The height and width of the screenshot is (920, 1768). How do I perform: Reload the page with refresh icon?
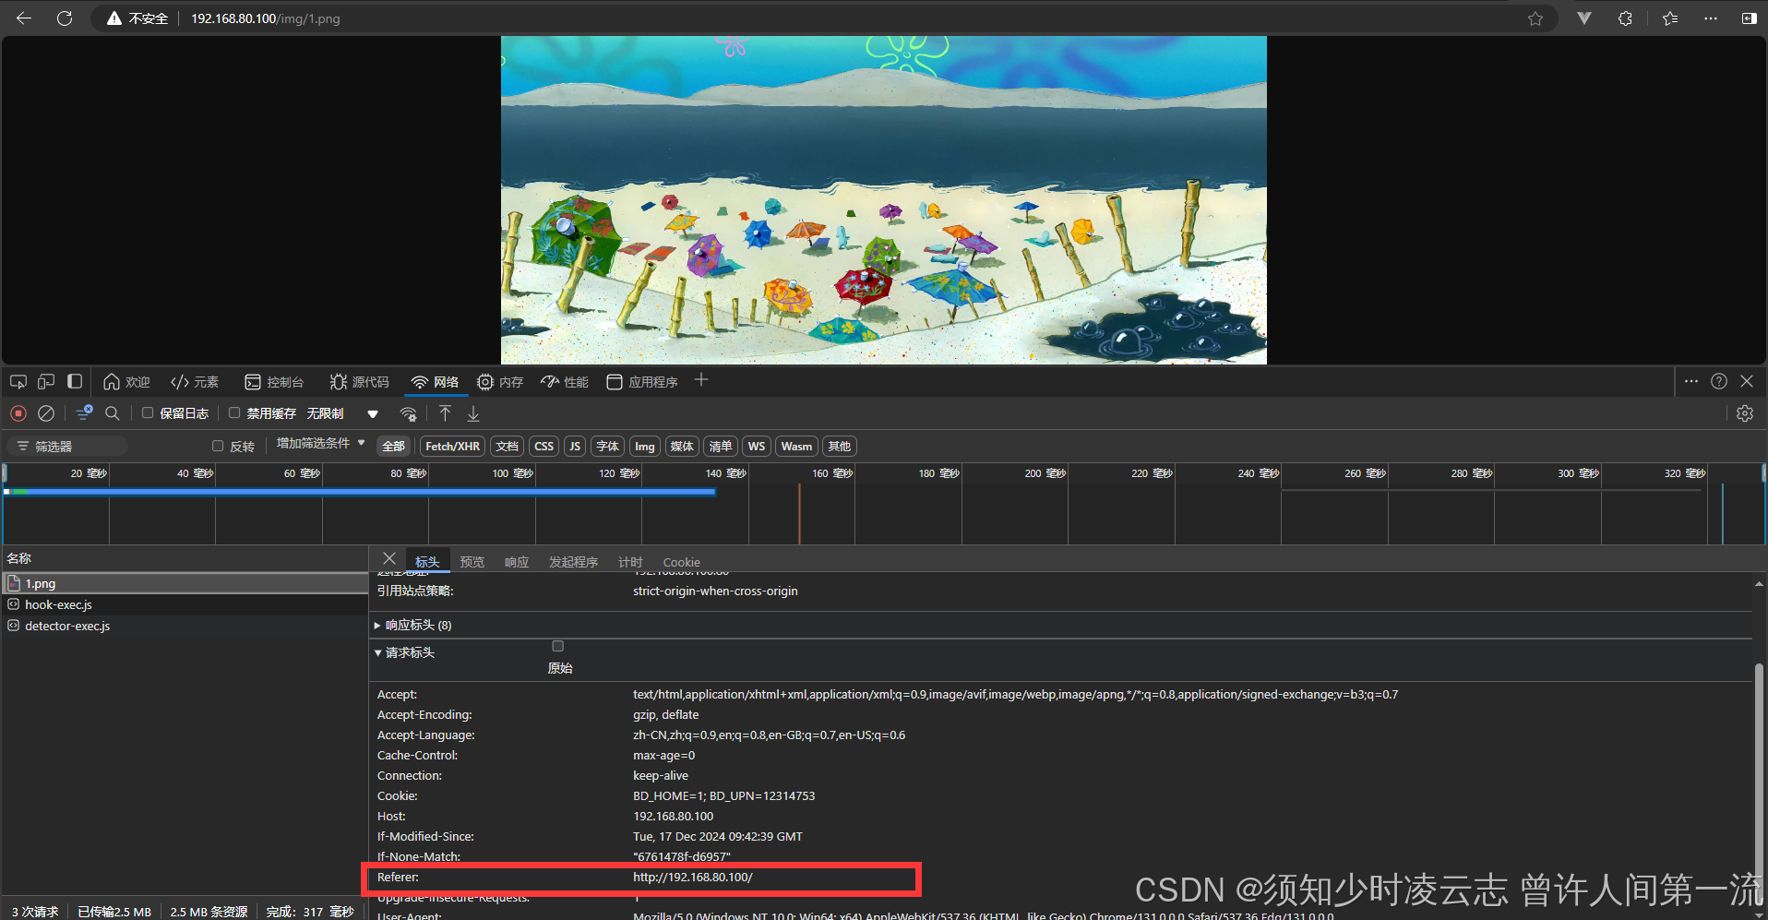pos(65,18)
